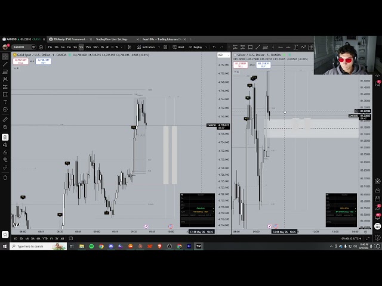Screen dimensions: 382x286
Task: Expand the indicator favorites dropdown arrow
Action: (x=159, y=47)
